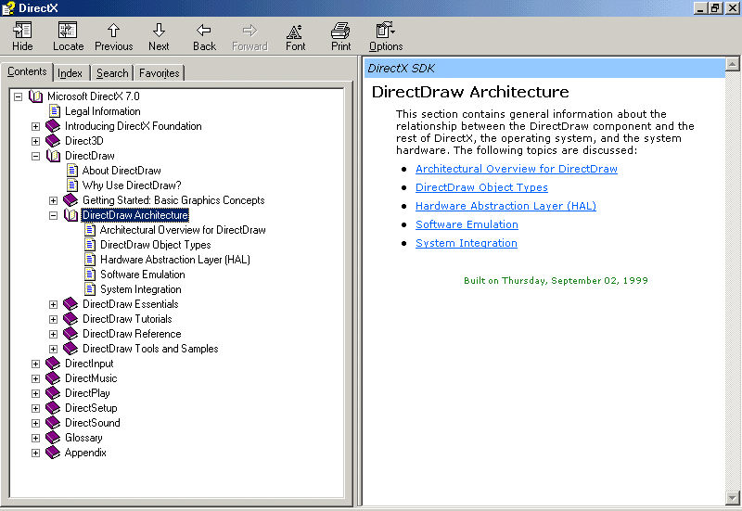Open the Glossary book in tree
The height and width of the screenshot is (511, 742).
(83, 438)
